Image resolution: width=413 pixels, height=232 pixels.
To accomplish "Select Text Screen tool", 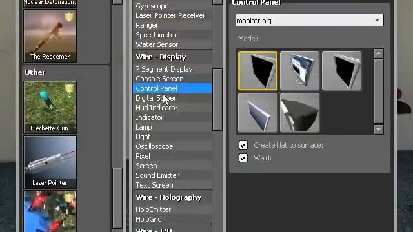I will click(x=172, y=185).
